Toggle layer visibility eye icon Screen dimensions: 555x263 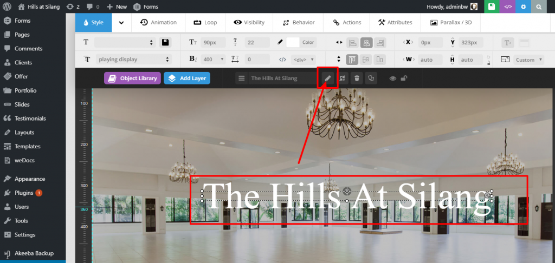point(392,78)
